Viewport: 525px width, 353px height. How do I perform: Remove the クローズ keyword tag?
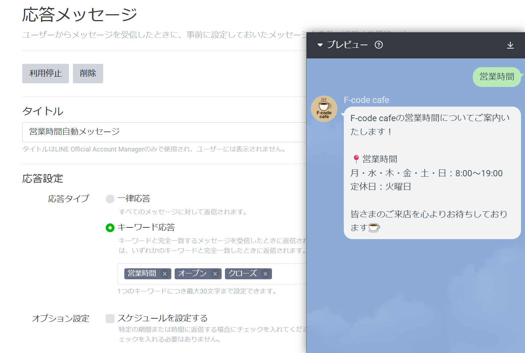pyautogui.click(x=265, y=274)
